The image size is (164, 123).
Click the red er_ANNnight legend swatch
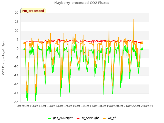tap(78, 118)
